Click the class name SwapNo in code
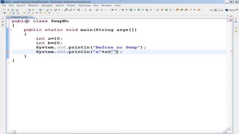 [60, 21]
